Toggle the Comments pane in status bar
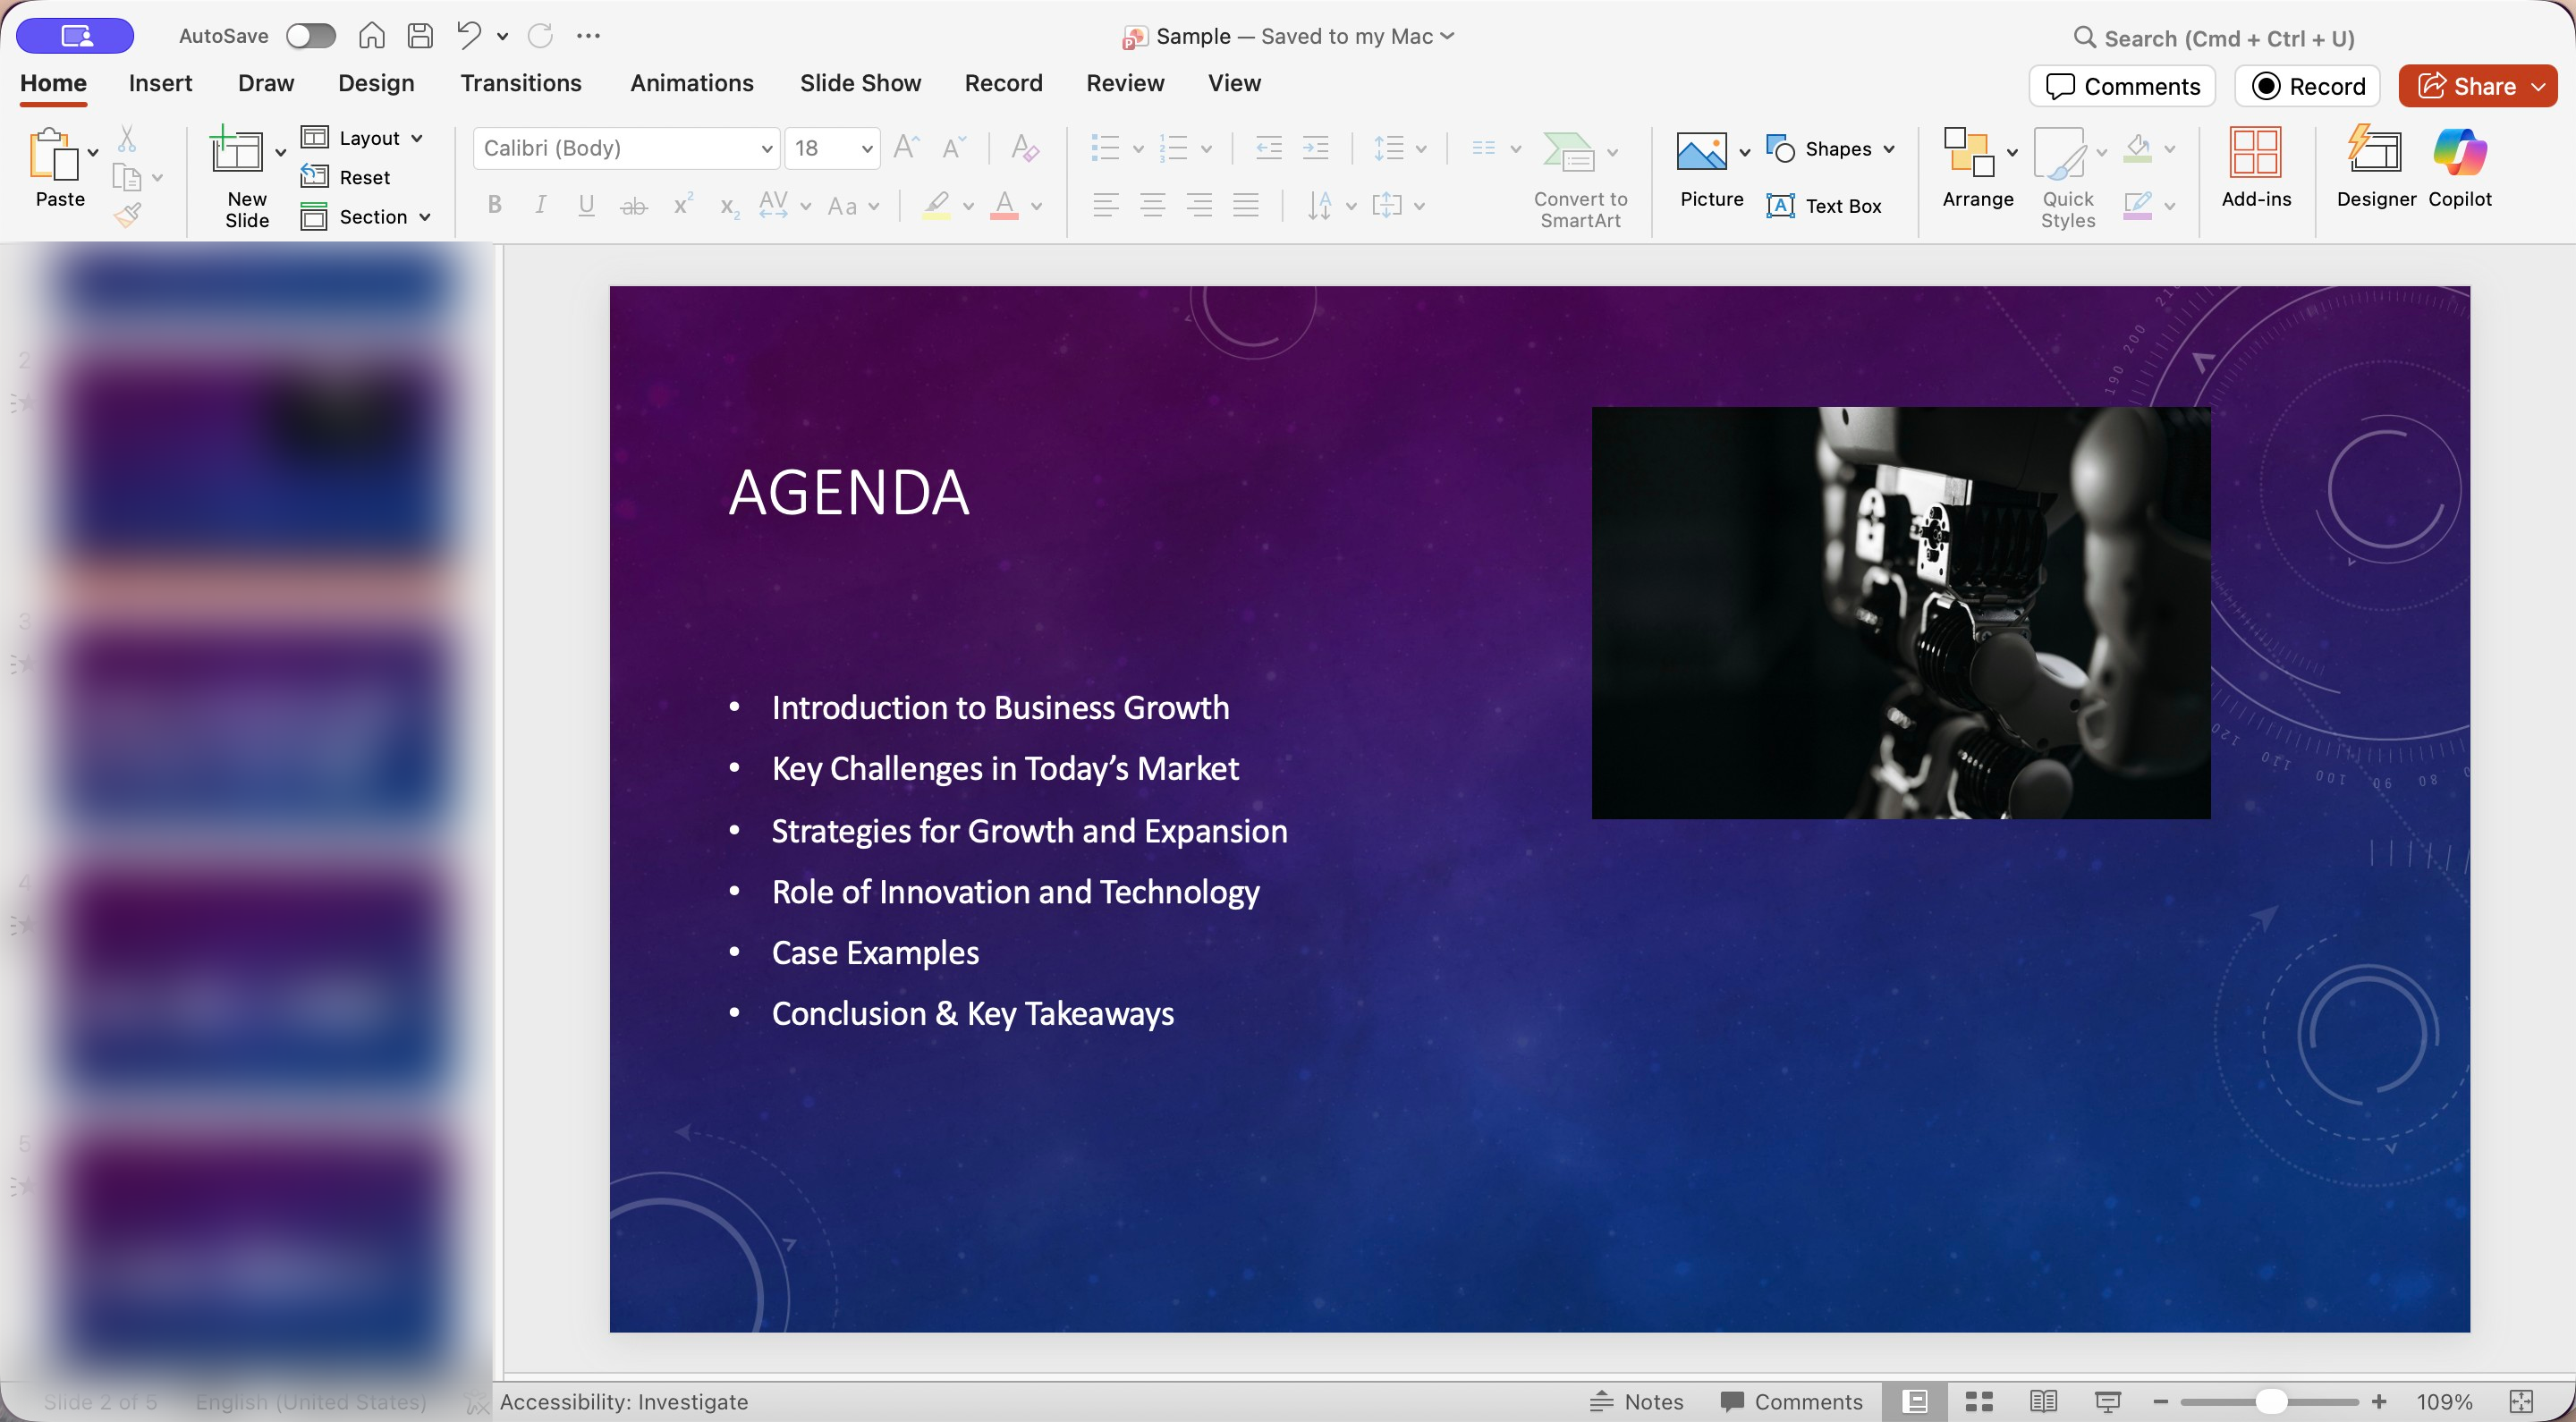 (x=1791, y=1401)
